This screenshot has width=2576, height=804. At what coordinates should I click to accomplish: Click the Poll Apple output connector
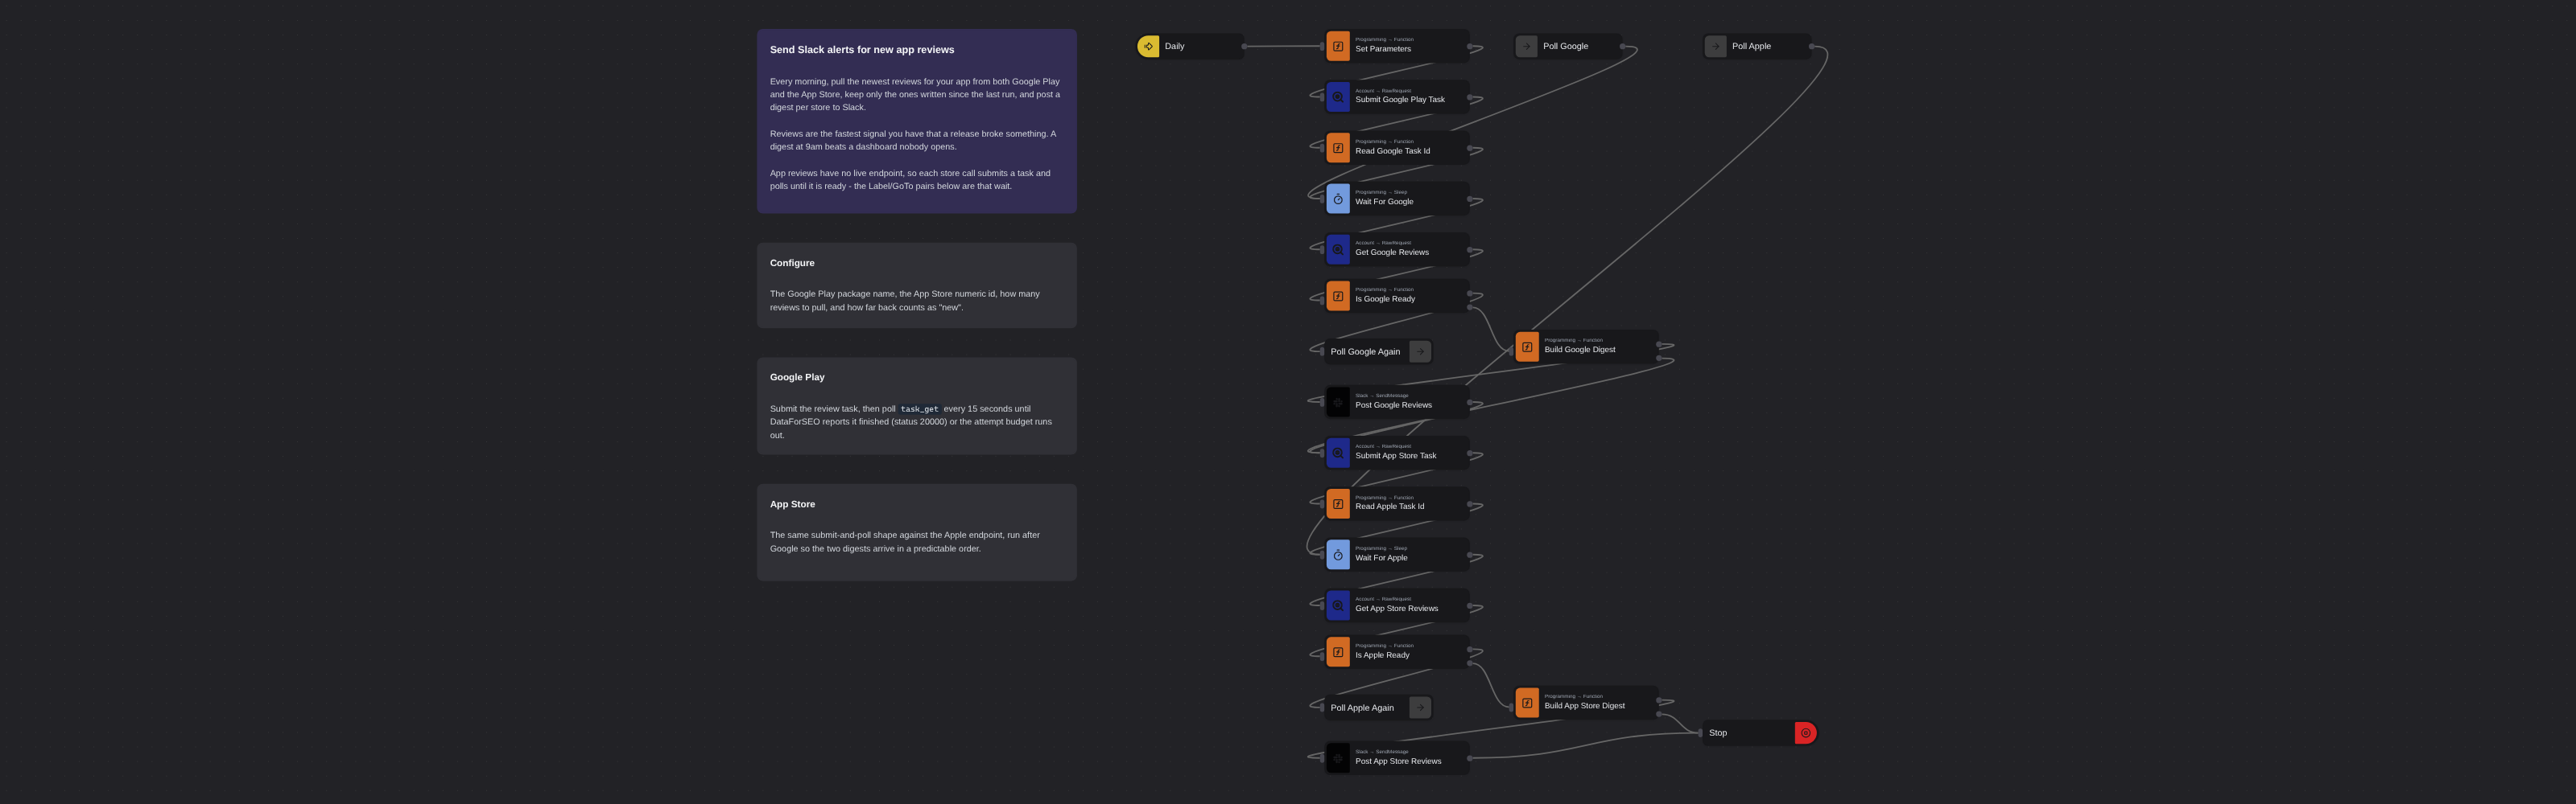point(1811,46)
